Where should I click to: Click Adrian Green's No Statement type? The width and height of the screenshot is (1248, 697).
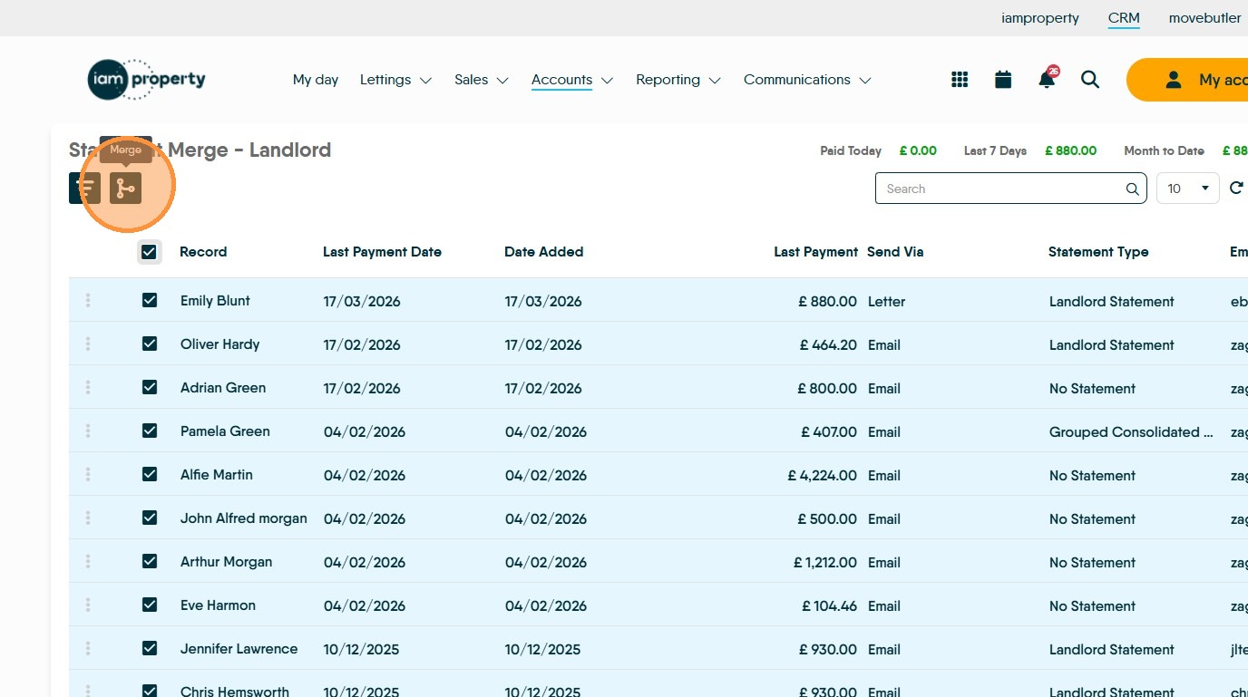point(1092,388)
